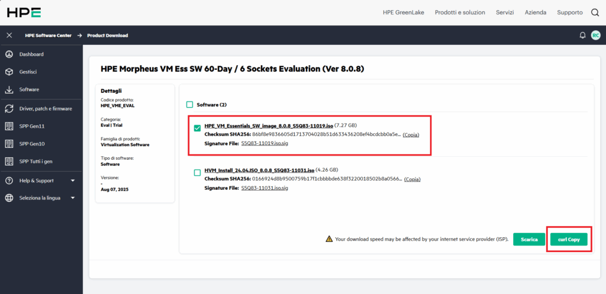The width and height of the screenshot is (606, 294).
Task: Click the SPP Tutti i gen server icon
Action: click(x=9, y=161)
